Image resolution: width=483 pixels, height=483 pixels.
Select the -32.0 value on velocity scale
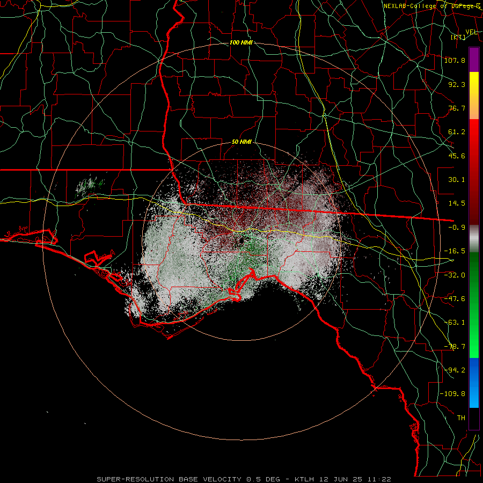pos(455,275)
